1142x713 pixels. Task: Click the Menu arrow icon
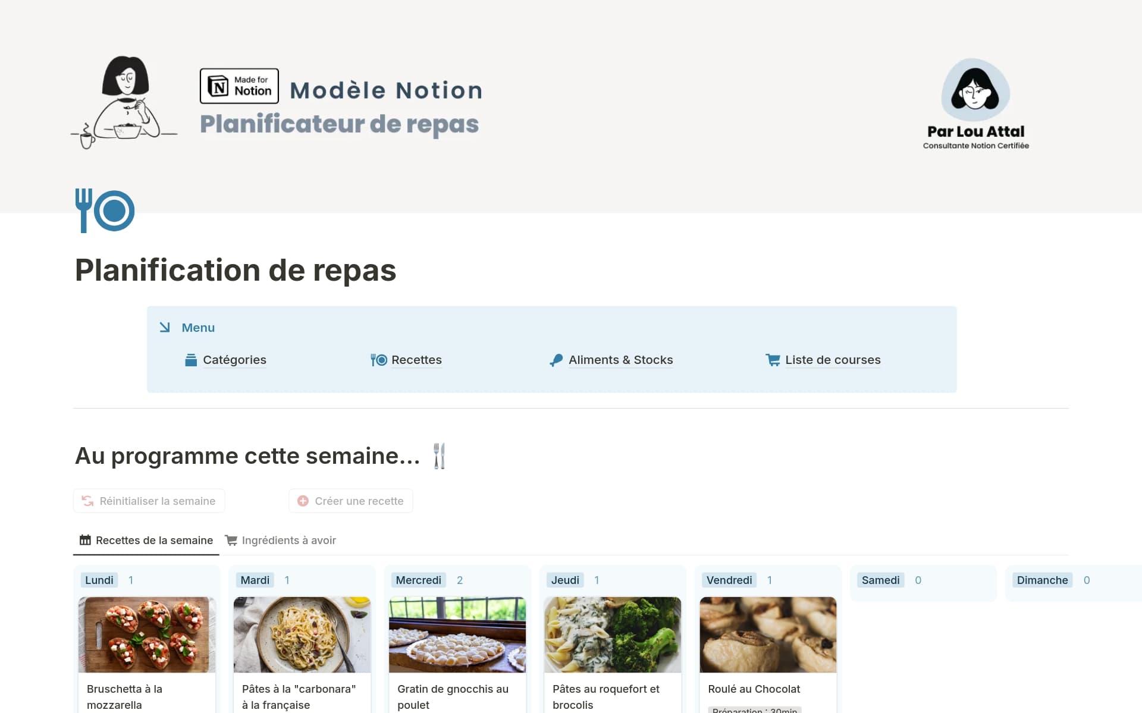coord(165,328)
